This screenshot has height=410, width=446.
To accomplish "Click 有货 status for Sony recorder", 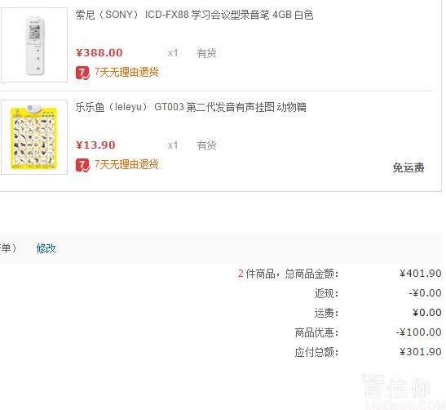I will tap(207, 53).
